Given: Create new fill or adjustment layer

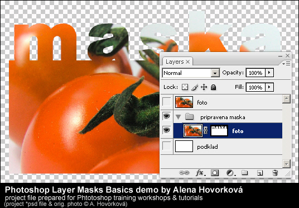Looking at the screenshot, I should click(230, 173).
